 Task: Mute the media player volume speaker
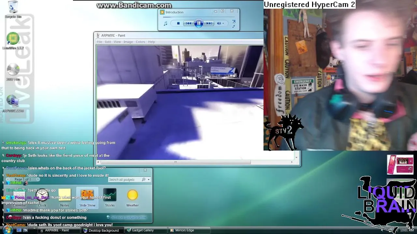[x=219, y=23]
